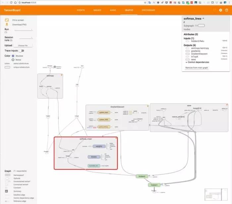Bookmark page using the star icon
Screen dimensions: 232x204
point(145,3)
